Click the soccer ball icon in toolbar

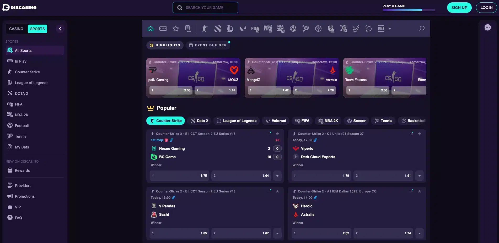click(x=293, y=29)
